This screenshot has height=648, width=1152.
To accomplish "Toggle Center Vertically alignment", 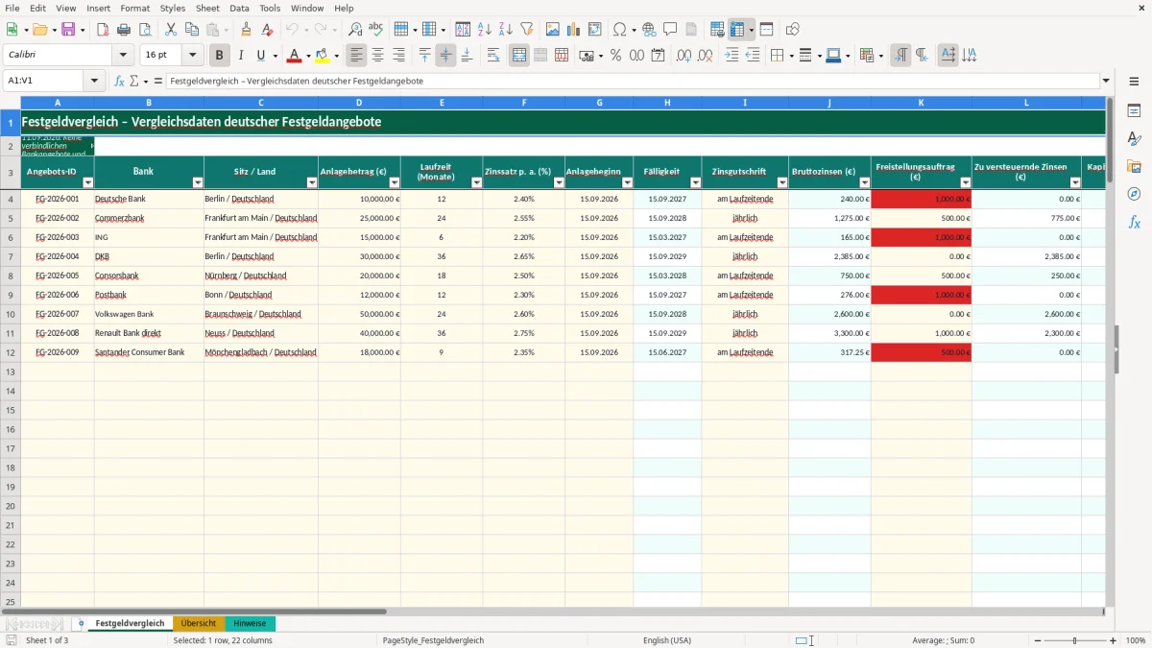I will pyautogui.click(x=445, y=56).
